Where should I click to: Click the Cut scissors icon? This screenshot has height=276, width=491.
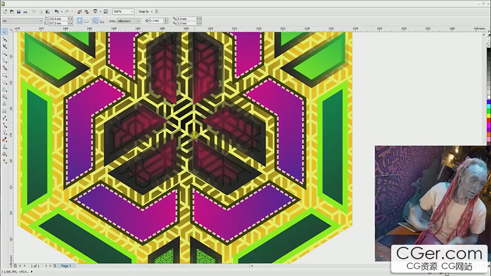click(34, 12)
